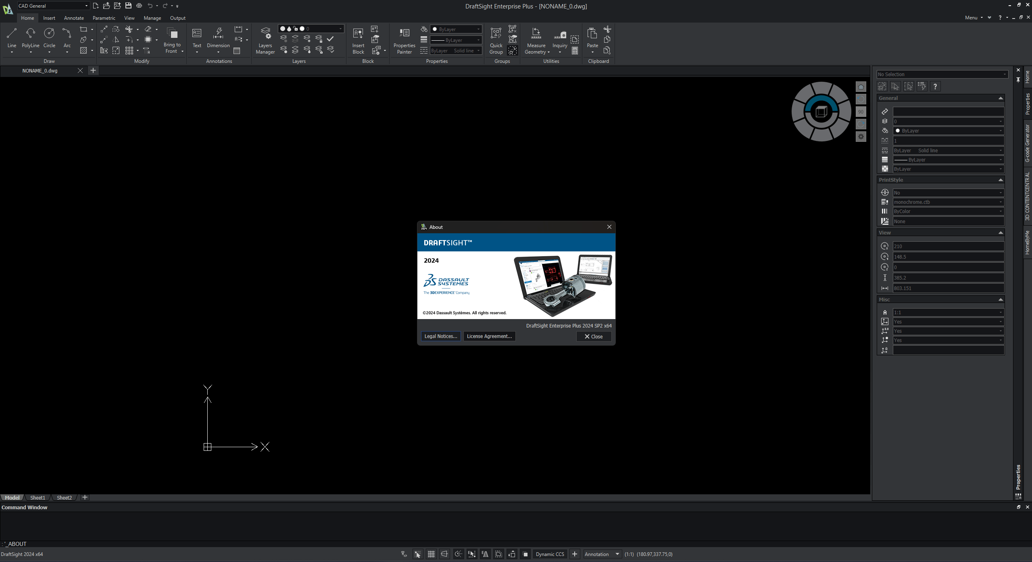The height and width of the screenshot is (562, 1032).
Task: Click the Print icon in quick access toolbar
Action: click(x=139, y=6)
